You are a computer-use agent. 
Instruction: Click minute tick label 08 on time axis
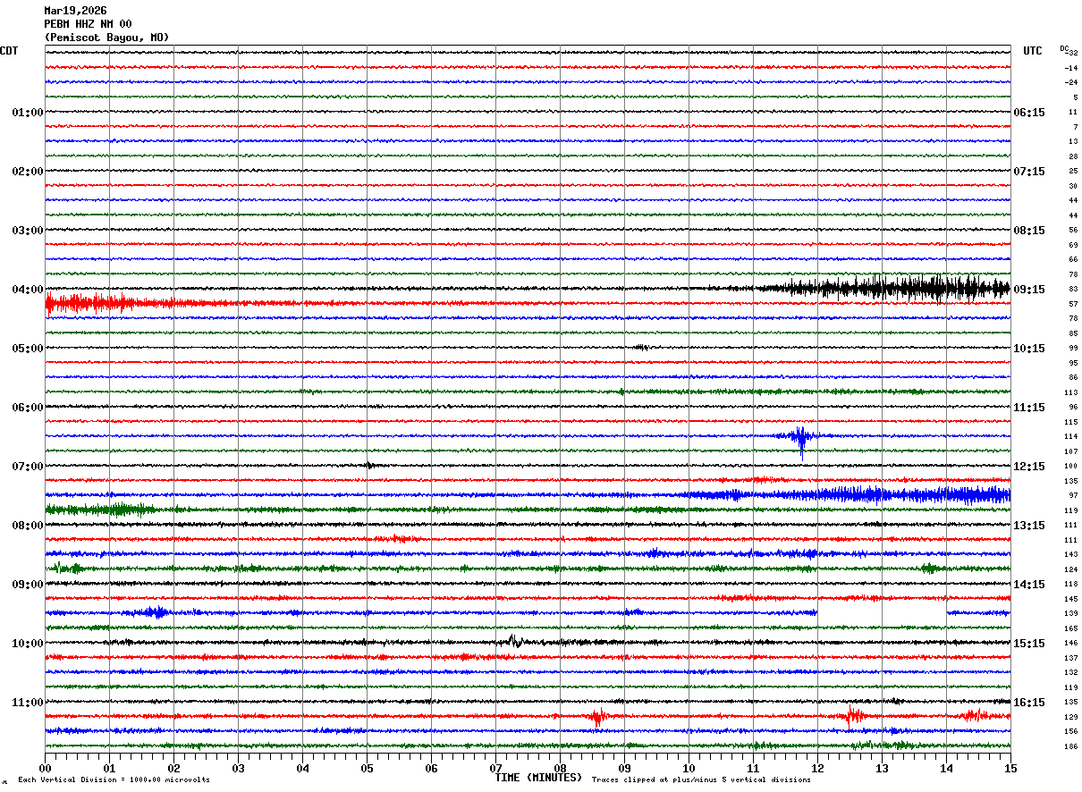coord(560,768)
